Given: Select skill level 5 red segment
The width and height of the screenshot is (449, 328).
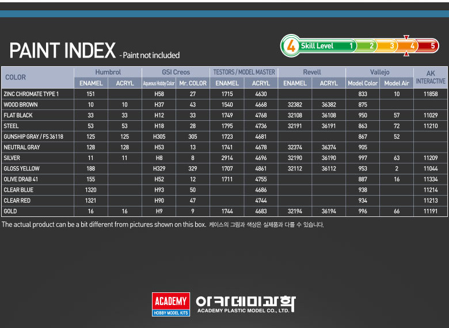Looking at the screenshot, I should point(428,46).
